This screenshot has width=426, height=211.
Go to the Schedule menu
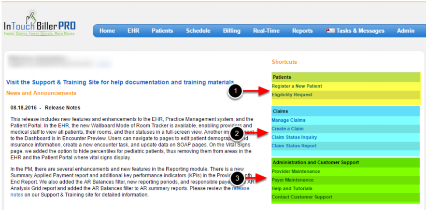(x=198, y=31)
